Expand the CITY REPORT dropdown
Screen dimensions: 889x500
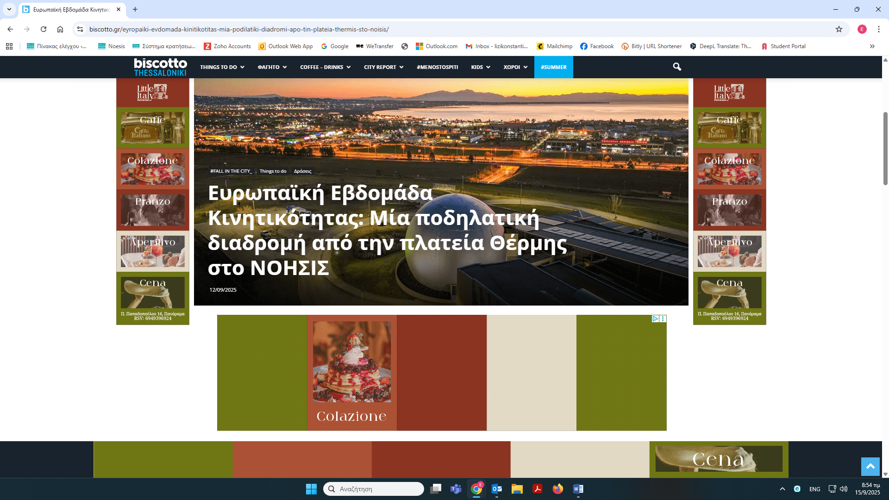(x=383, y=67)
